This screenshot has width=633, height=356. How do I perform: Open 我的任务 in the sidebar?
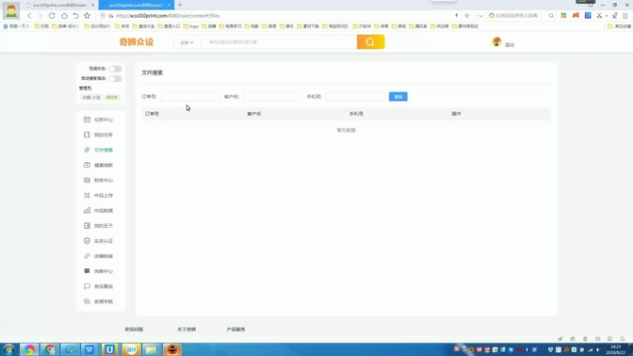(99, 135)
